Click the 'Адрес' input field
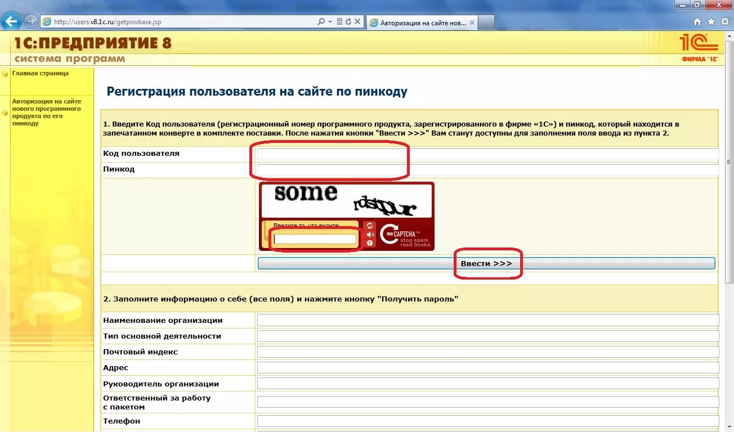This screenshot has height=432, width=734. tap(487, 367)
